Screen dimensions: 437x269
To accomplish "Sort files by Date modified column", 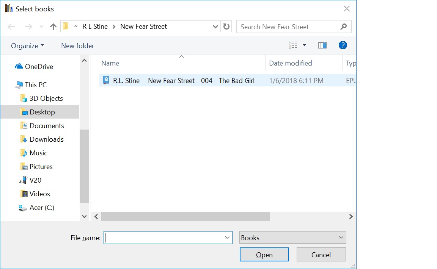I will (291, 63).
